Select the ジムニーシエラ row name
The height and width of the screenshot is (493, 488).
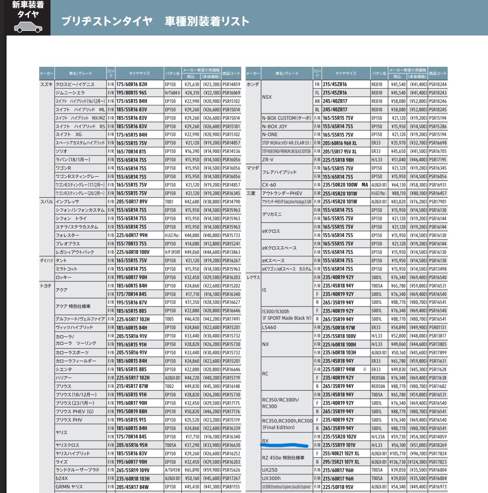click(71, 93)
